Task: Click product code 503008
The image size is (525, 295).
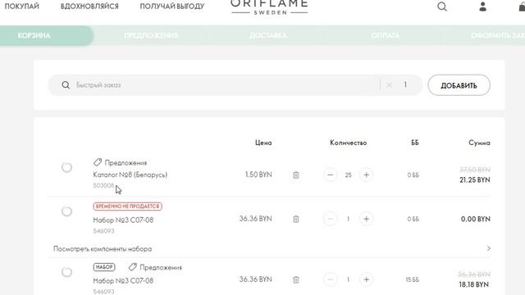Action: tap(103, 185)
